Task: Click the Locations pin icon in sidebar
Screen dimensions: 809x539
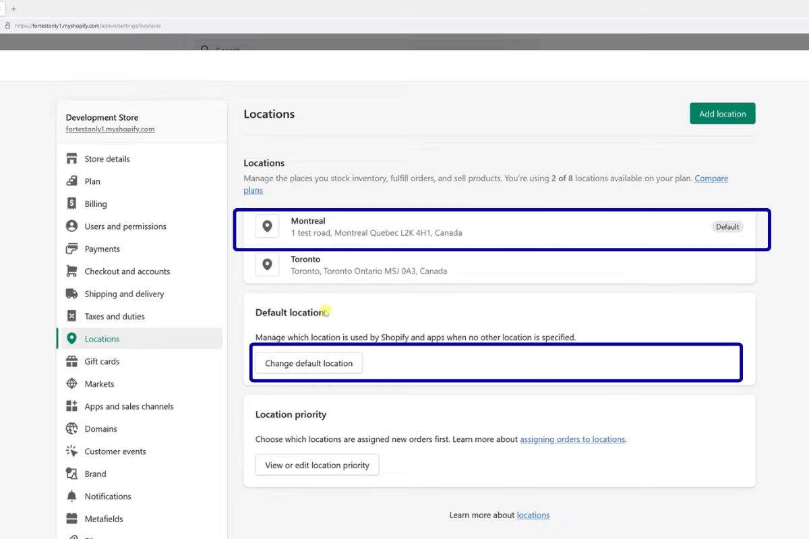Action: [71, 339]
